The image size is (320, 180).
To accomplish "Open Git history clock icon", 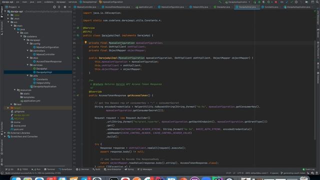I will click(296, 2).
